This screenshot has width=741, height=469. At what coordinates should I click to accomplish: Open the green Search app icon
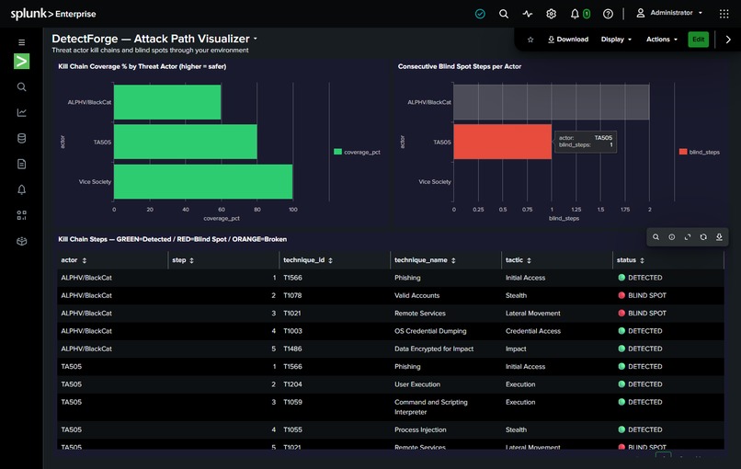point(22,61)
